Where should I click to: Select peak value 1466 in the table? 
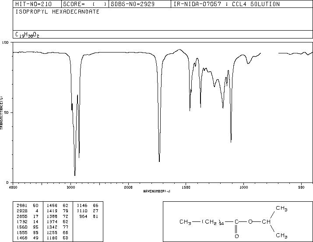coord(52,206)
